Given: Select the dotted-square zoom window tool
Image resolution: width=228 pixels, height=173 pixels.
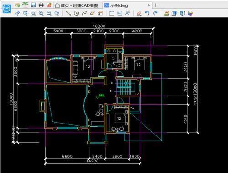Looking at the screenshot, I should tap(33, 13).
